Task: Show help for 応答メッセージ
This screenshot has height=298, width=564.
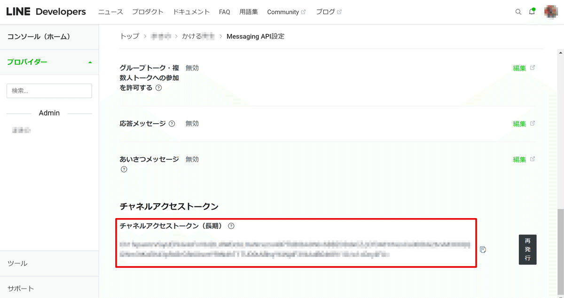Action: [x=172, y=124]
